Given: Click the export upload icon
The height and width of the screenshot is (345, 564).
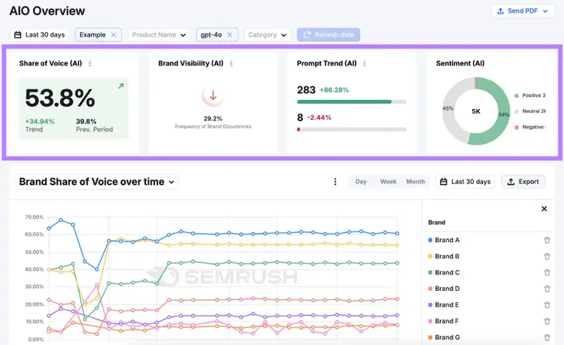Looking at the screenshot, I should [511, 182].
